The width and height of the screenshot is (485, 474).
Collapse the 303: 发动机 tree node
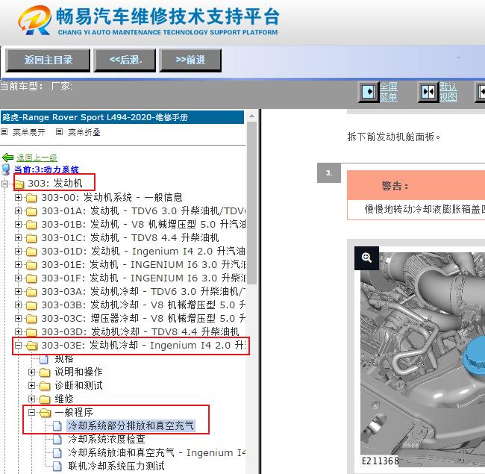5,184
